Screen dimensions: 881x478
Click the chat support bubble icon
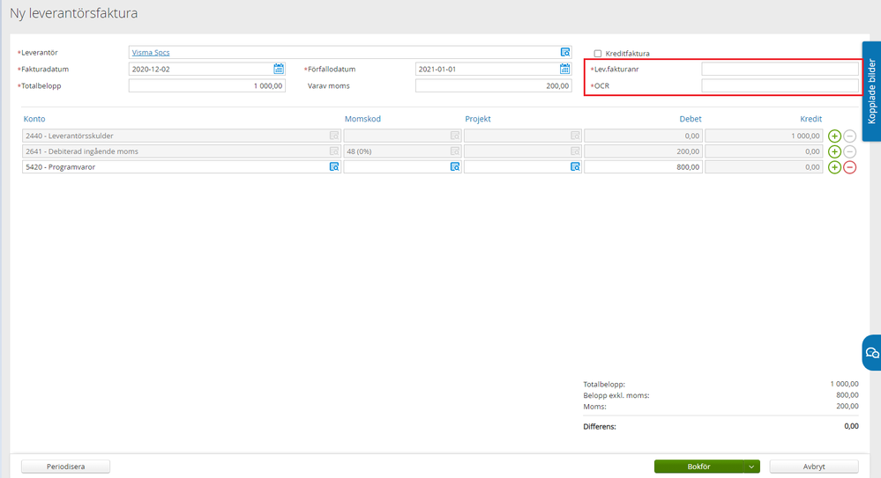(871, 352)
